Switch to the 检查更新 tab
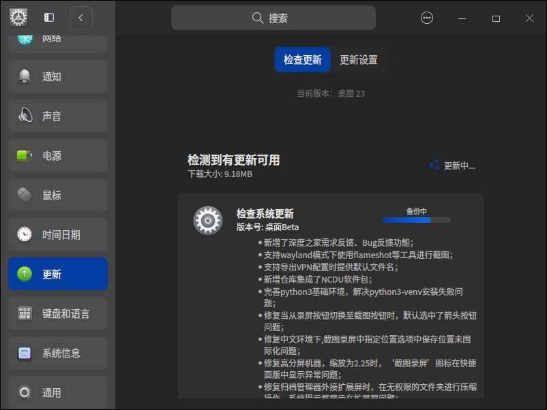This screenshot has width=547, height=410. click(303, 59)
